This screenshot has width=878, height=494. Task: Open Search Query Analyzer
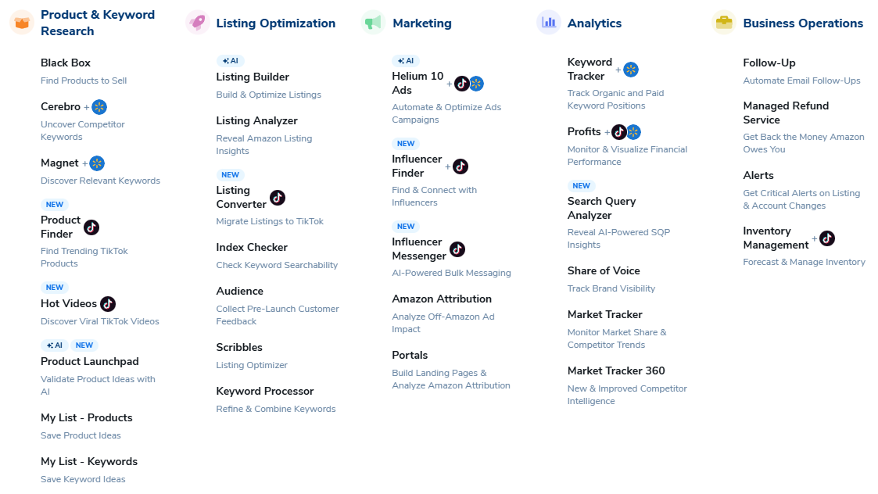point(601,208)
